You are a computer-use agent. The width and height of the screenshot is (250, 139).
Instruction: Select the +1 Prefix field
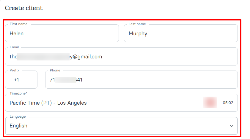(21, 80)
